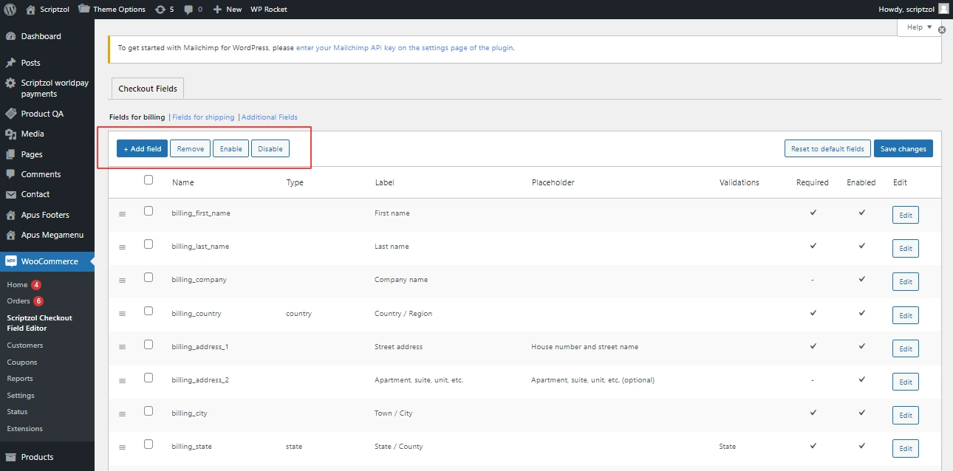Viewport: 953px width, 471px height.
Task: Check the billing_first_name checkbox
Action: click(x=148, y=211)
